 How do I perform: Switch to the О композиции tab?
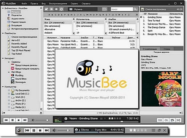(x=150, y=49)
